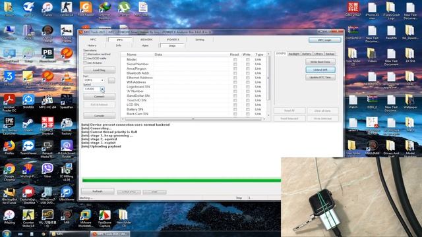Click the Update RTC Time button
This screenshot has width=422, height=237.
coord(320,78)
